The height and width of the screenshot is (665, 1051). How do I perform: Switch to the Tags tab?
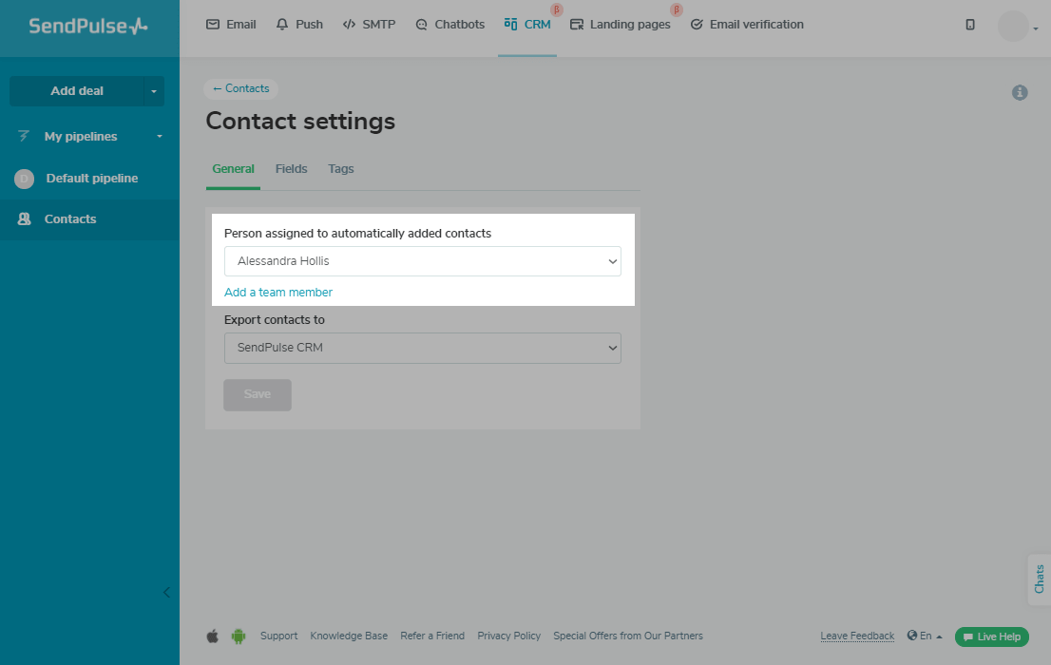click(x=341, y=169)
